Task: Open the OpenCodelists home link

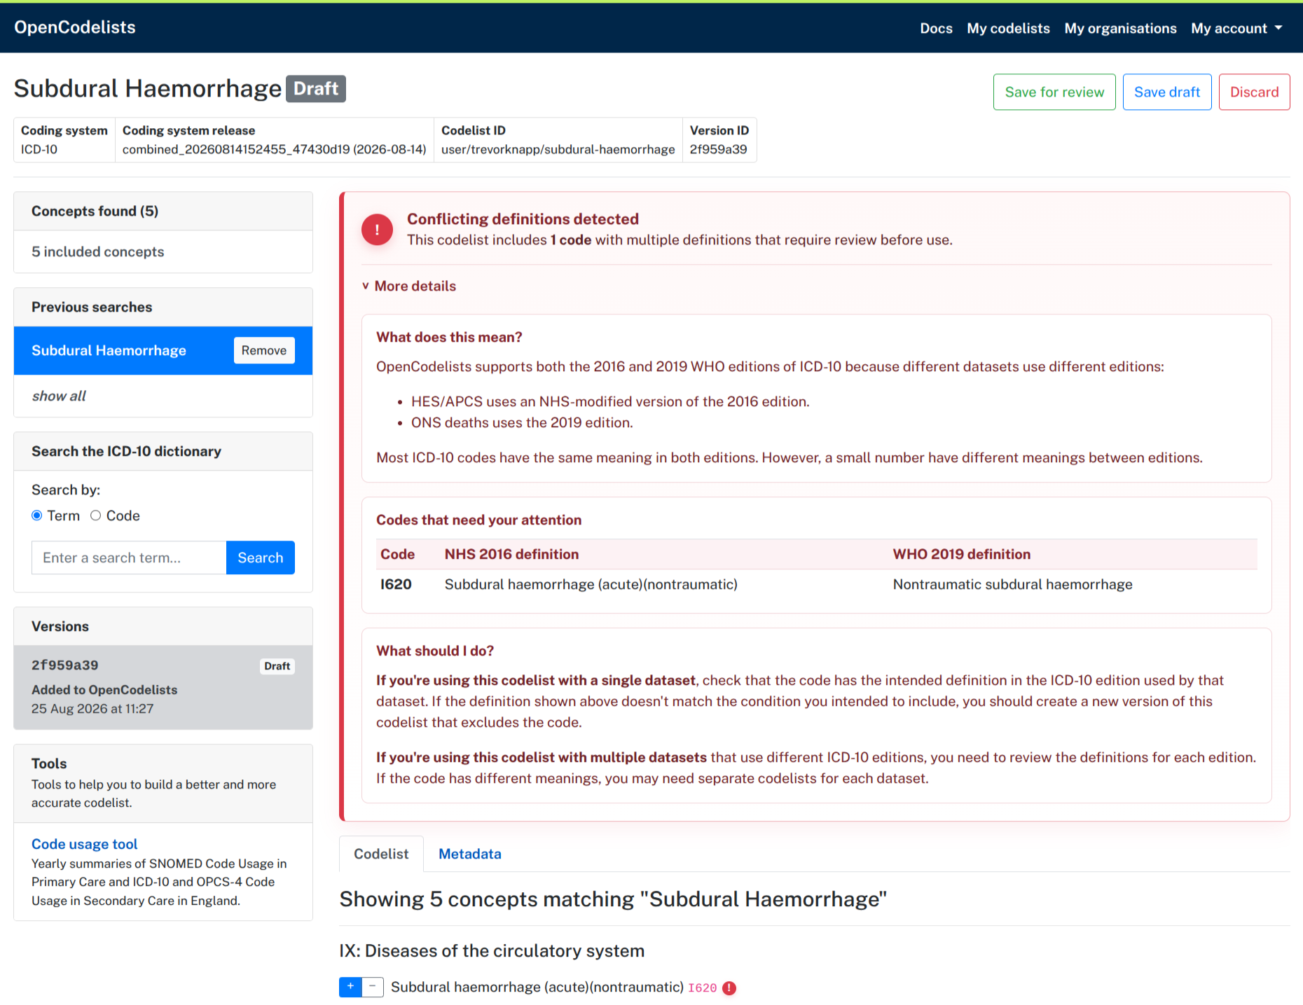Action: tap(75, 27)
